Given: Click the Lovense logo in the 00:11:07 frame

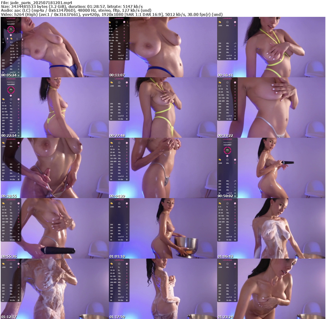Looking at the screenshot, I should pos(119,18).
